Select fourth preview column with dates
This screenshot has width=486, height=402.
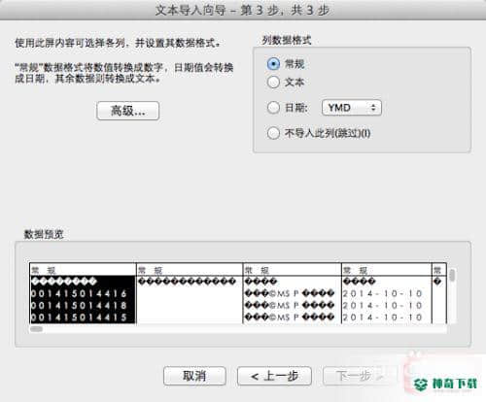tap(387, 270)
